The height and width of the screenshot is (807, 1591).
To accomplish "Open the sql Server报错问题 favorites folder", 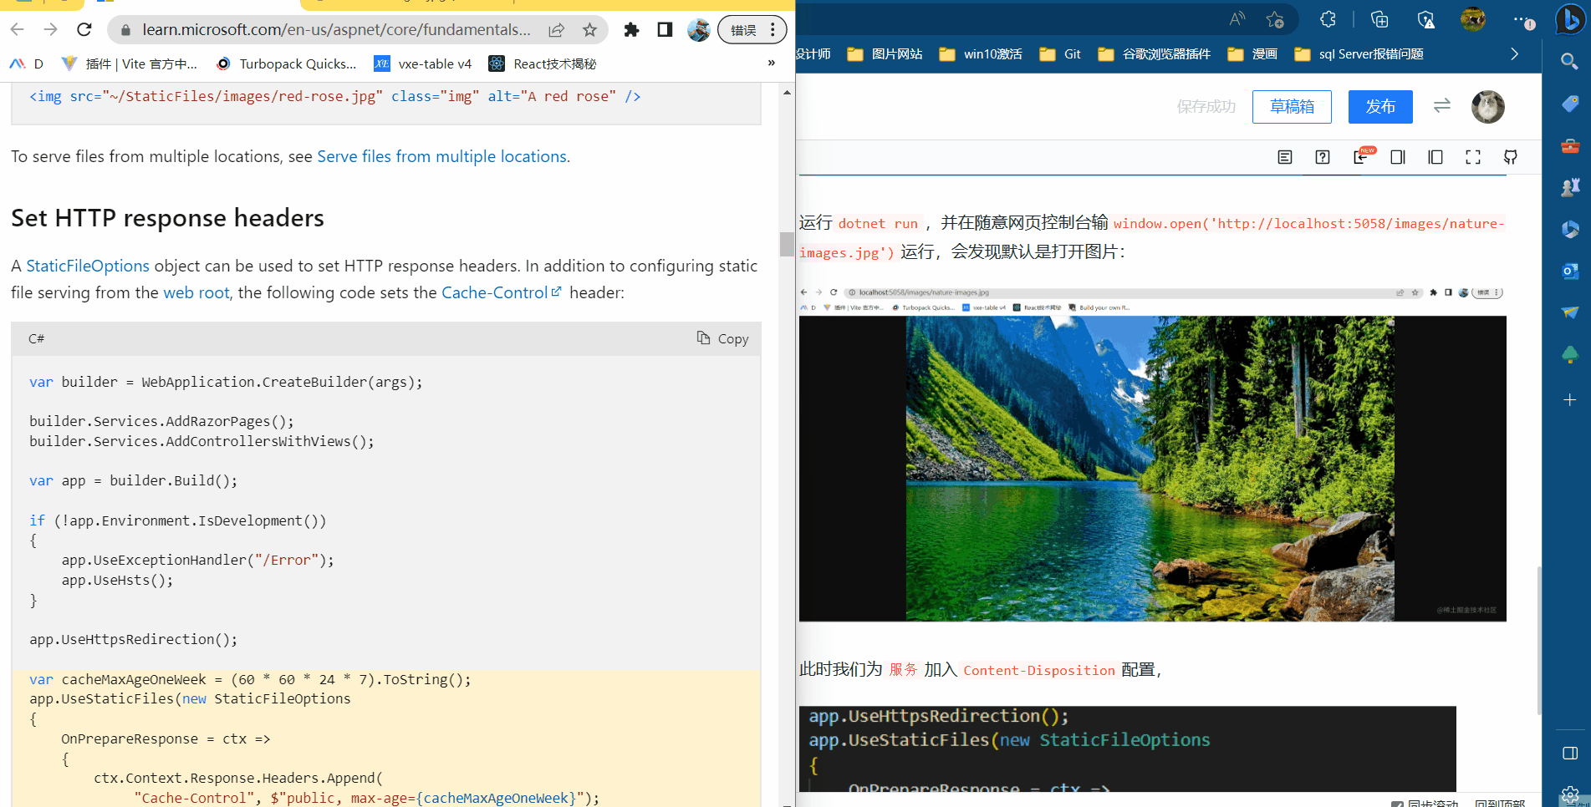I will pos(1359,54).
